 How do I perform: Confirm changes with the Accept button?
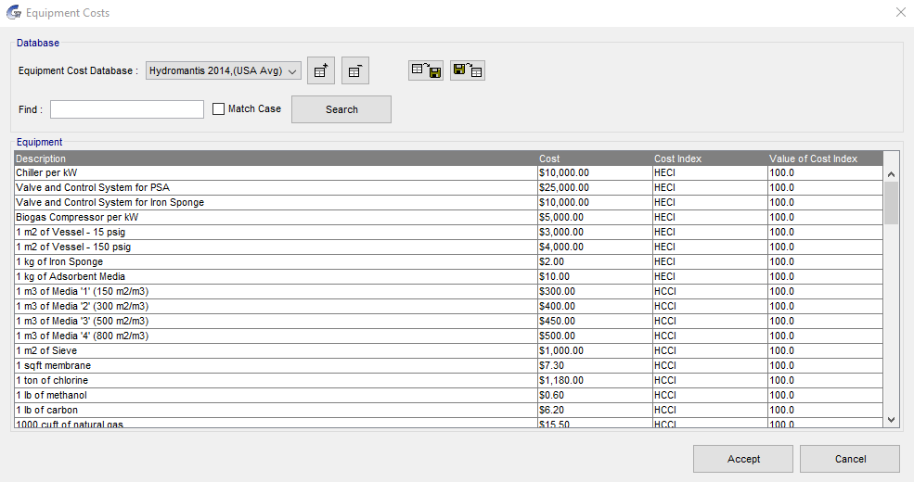[742, 459]
